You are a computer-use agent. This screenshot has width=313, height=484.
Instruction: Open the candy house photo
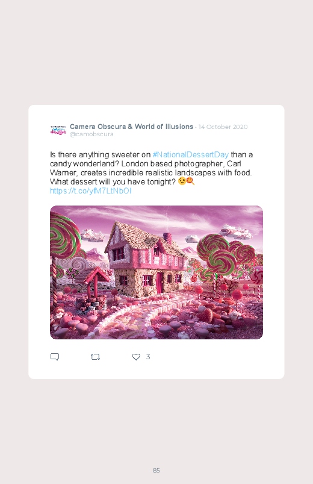156,272
